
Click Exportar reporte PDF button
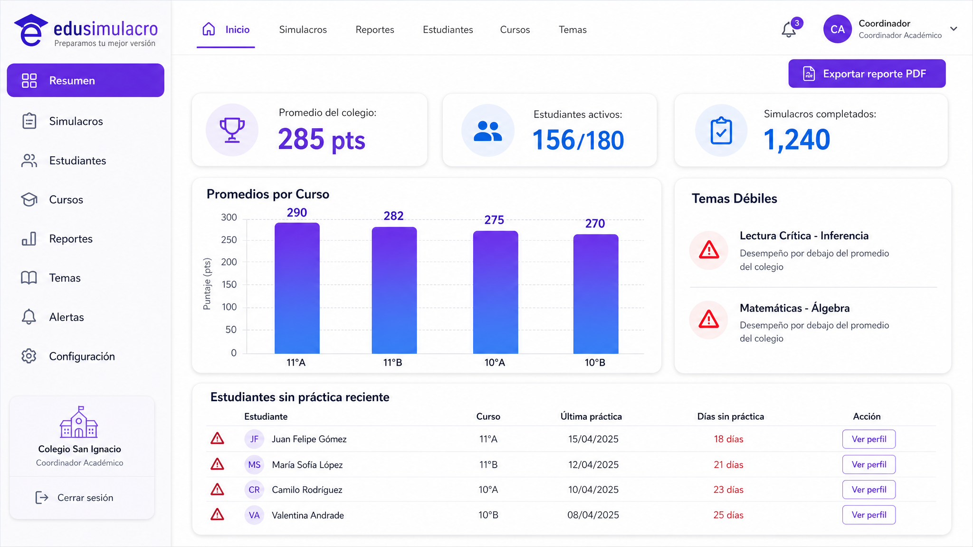(x=867, y=74)
